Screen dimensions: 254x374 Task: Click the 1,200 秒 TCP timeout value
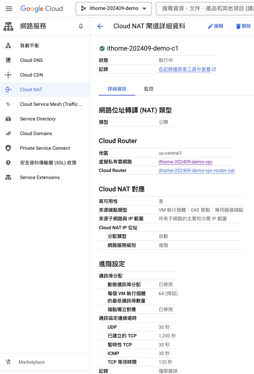[x=167, y=336]
